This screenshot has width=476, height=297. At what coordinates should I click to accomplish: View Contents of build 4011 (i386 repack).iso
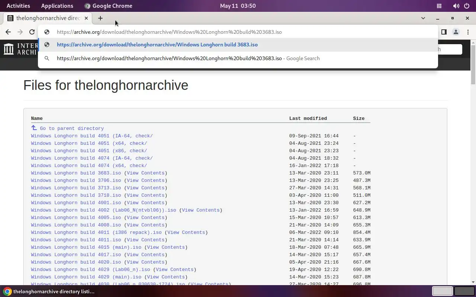pos(186,232)
